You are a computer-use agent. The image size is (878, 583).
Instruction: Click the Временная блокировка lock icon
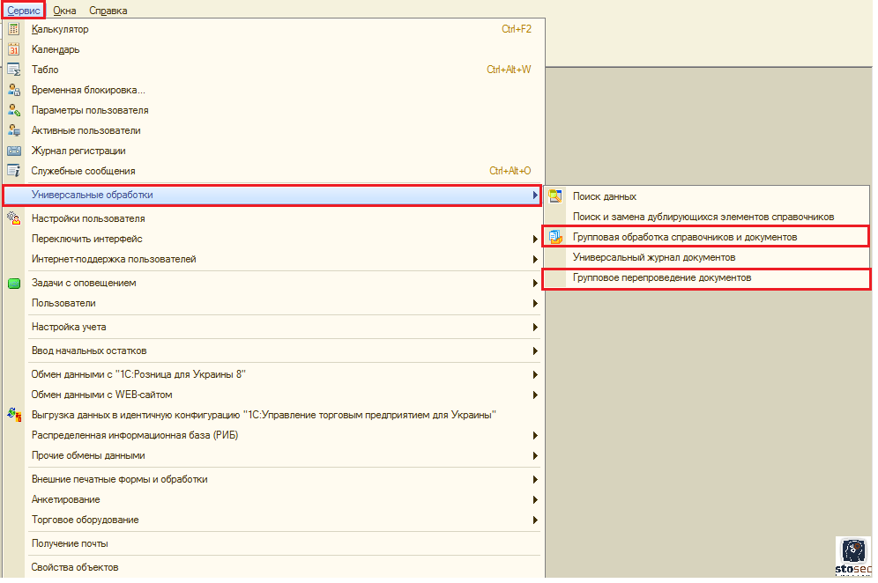click(13, 90)
